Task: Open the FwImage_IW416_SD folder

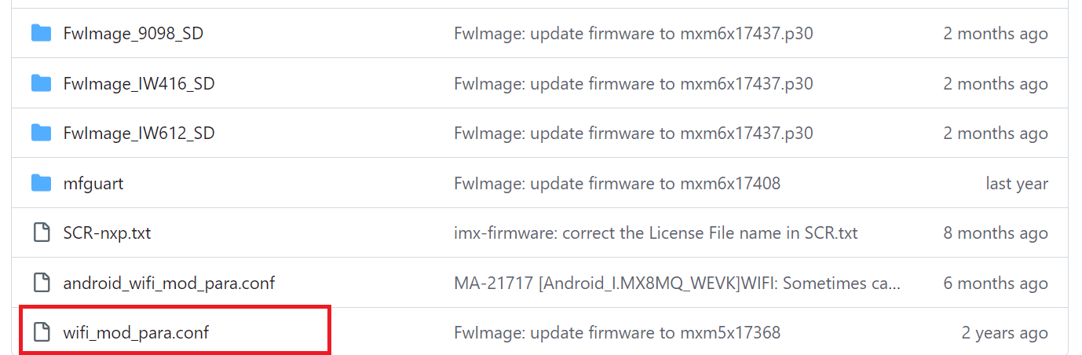Action: 138,84
